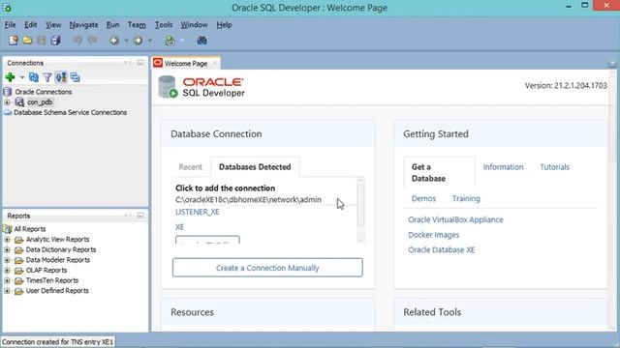Minimize the Connections panel
Viewport: 620px width, 348px height.
[x=140, y=63]
